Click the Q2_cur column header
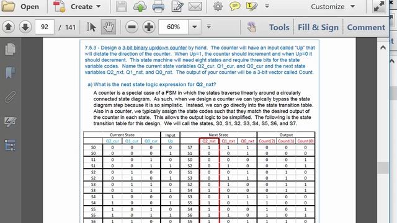 [x=112, y=141]
